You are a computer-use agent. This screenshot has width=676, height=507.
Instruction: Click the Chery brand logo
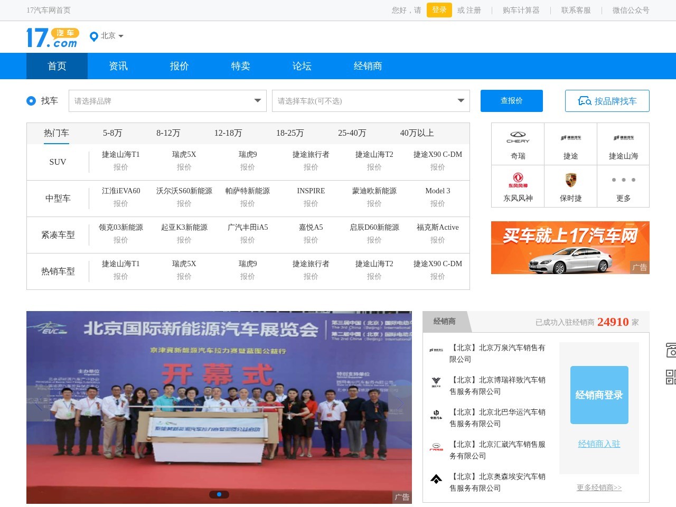[518, 137]
